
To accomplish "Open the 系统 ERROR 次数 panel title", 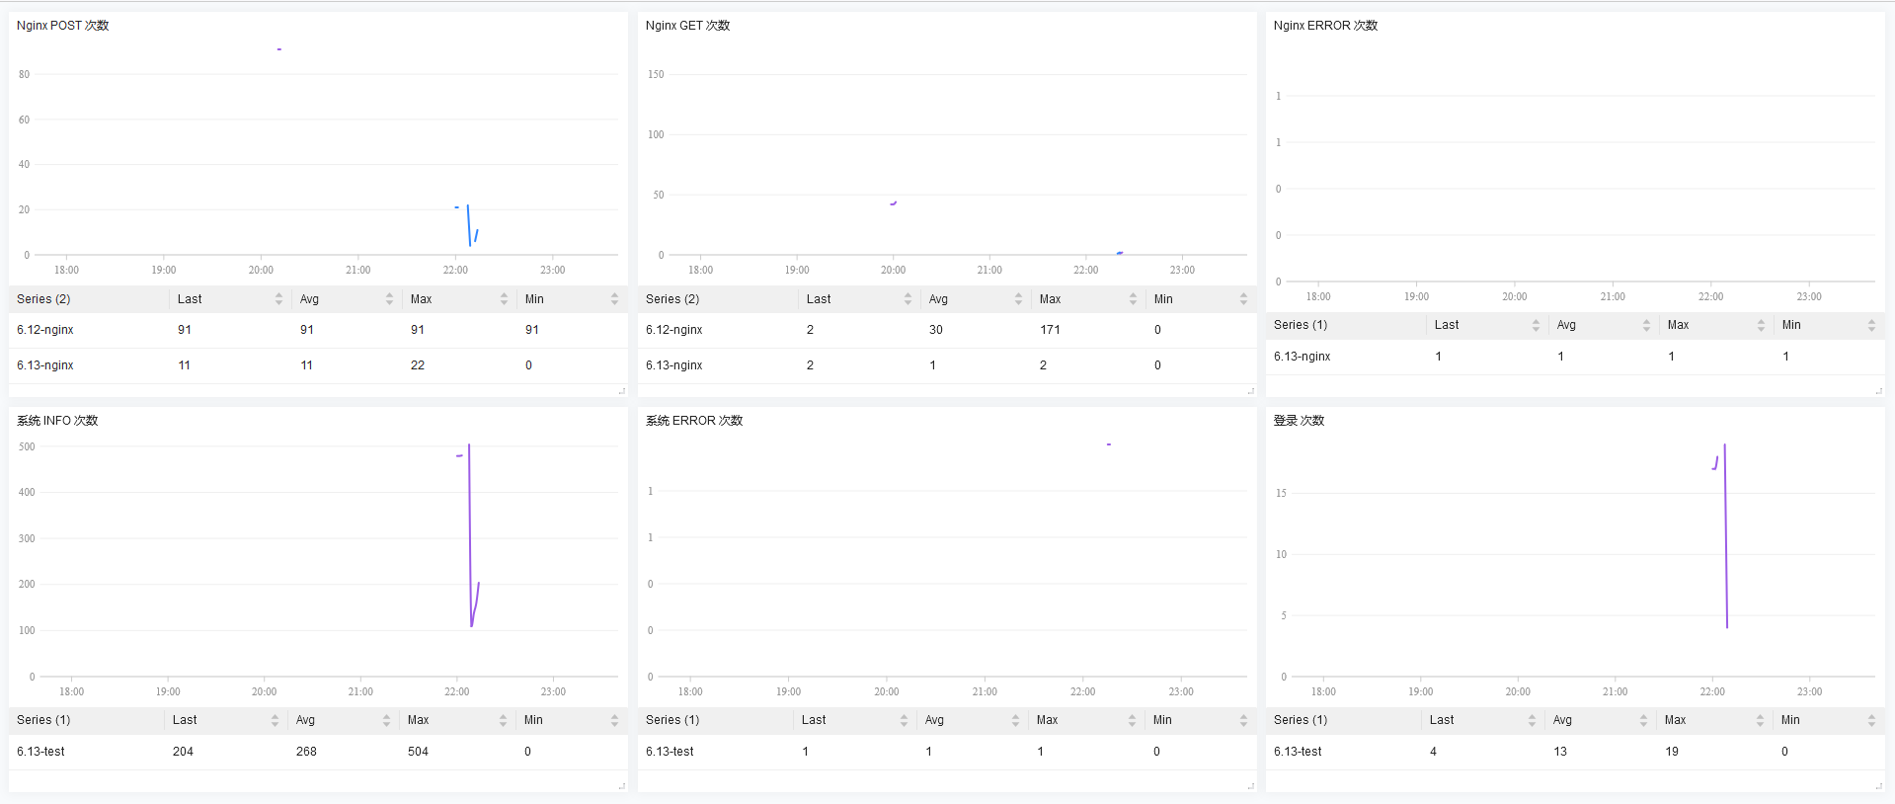I will click(x=694, y=421).
